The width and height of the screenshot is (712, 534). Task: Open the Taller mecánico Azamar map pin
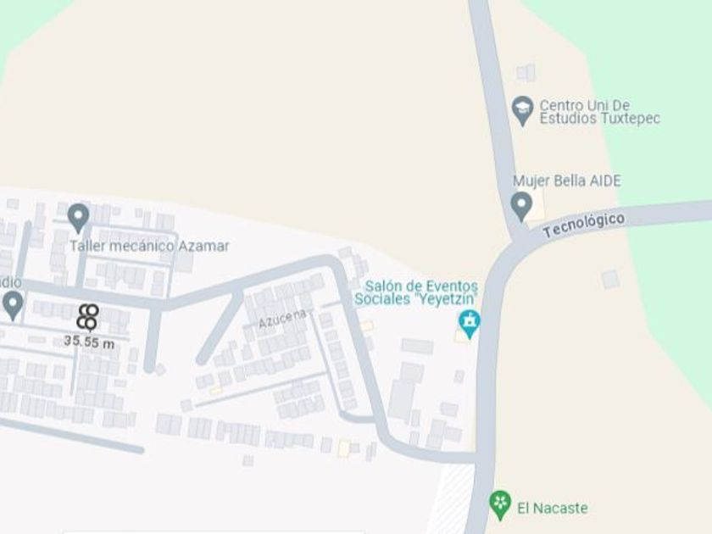[79, 218]
